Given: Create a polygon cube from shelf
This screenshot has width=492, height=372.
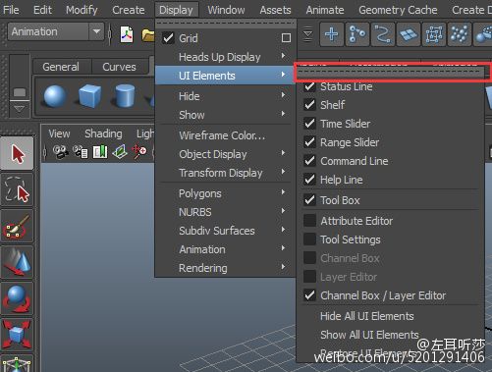Looking at the screenshot, I should tap(90, 96).
